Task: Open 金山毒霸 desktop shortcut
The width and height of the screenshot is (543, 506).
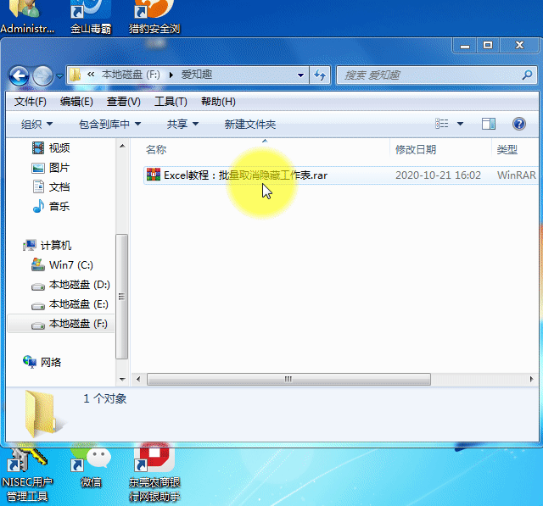Action: pyautogui.click(x=91, y=17)
